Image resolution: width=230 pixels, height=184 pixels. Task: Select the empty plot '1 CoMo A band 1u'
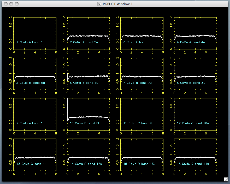click(x=35, y=33)
